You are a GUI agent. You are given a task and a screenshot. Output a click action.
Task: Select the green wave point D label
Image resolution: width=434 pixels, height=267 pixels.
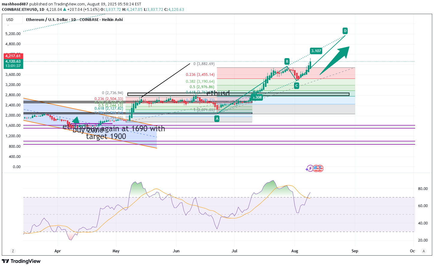[x=345, y=31]
